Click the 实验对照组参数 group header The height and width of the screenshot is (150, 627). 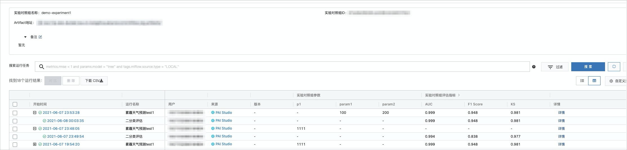[x=309, y=95]
